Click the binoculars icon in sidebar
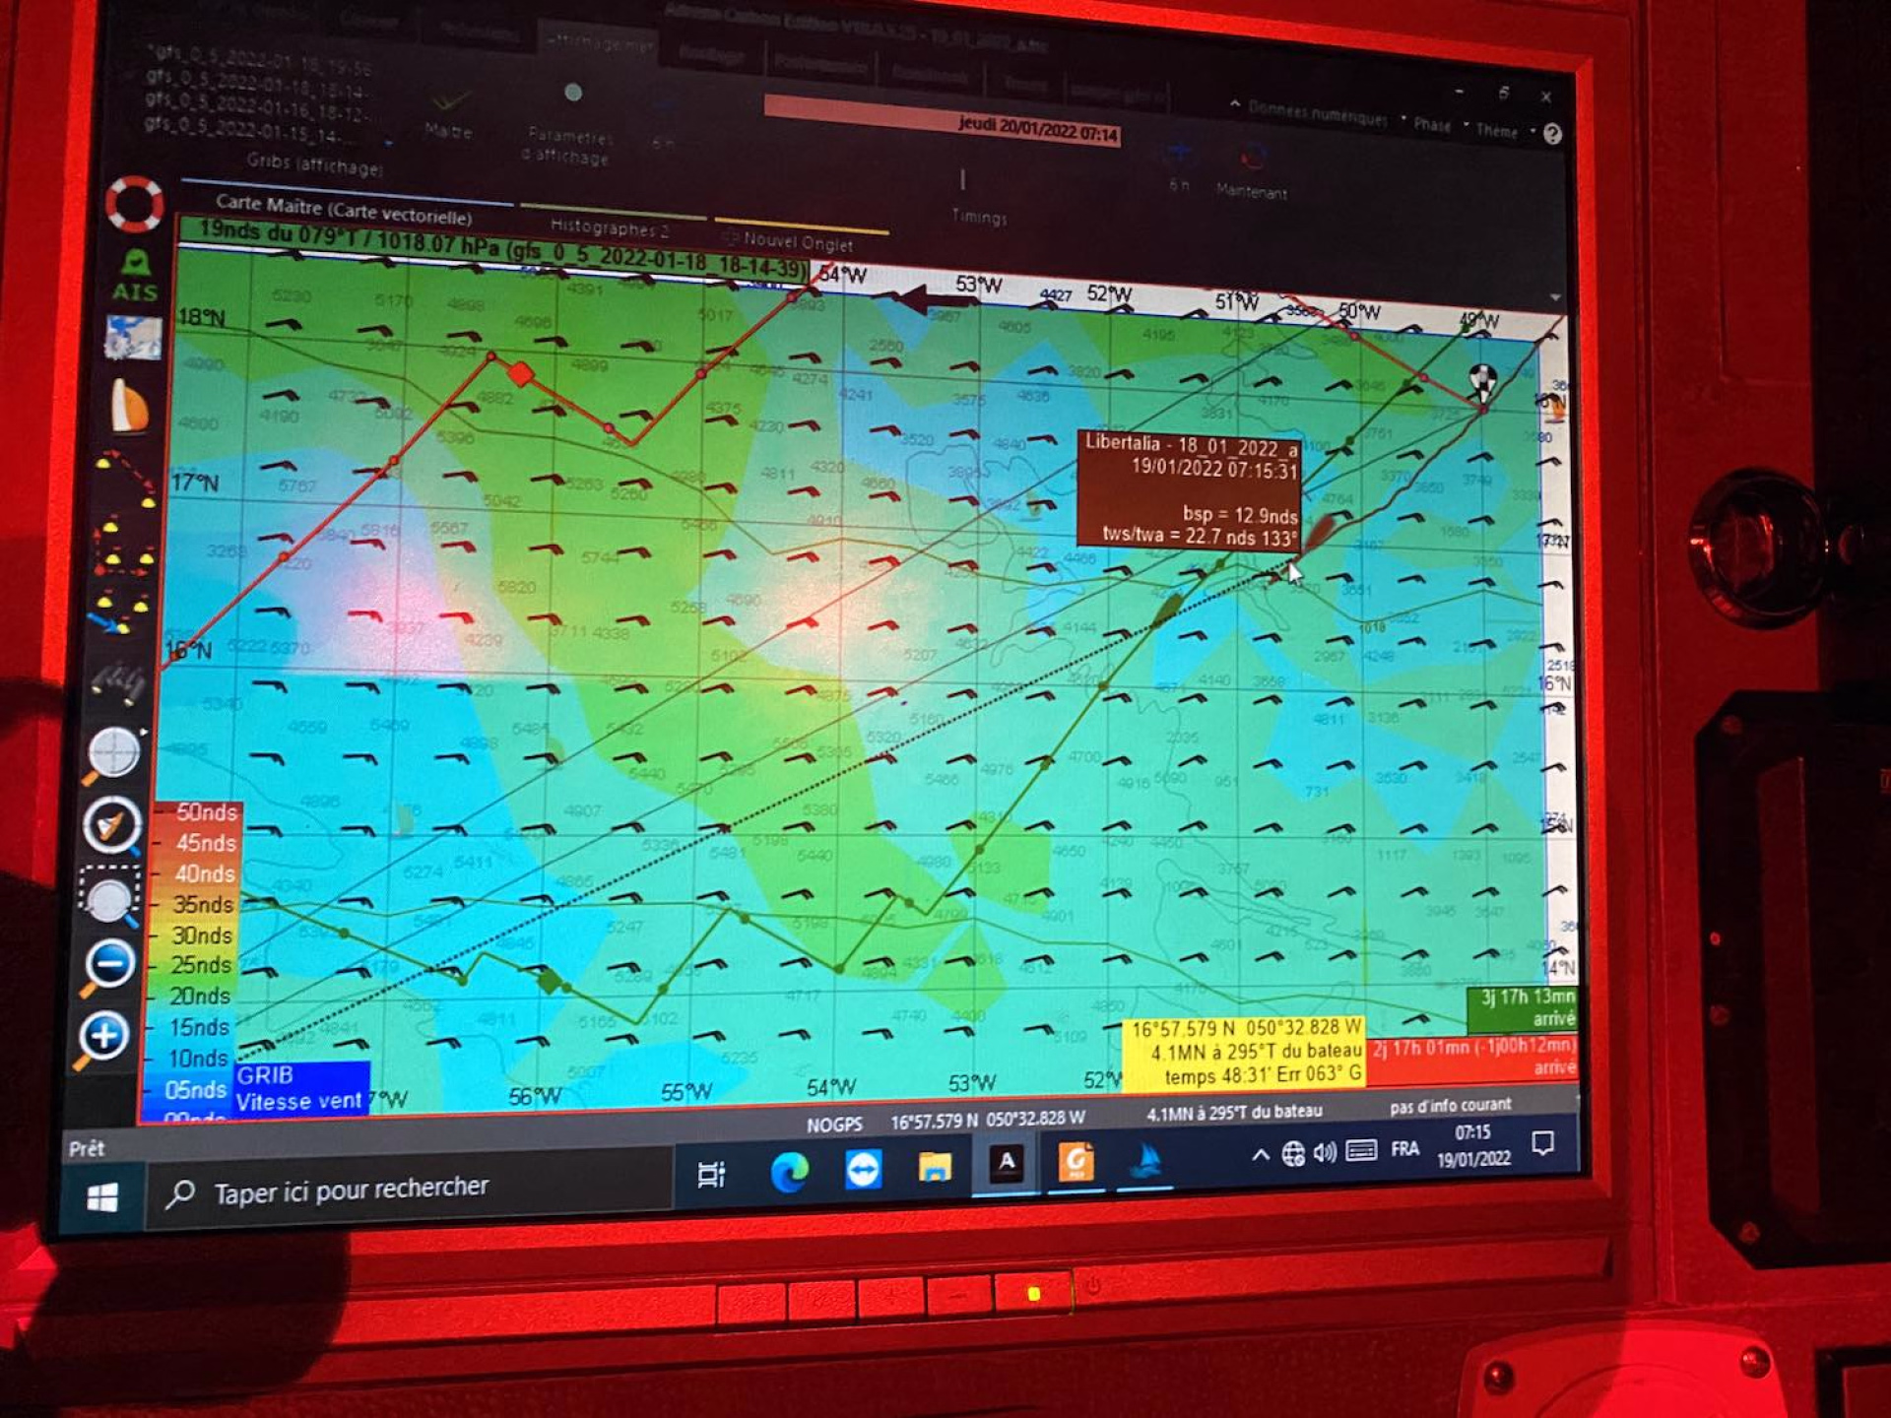This screenshot has width=1891, height=1418. (119, 682)
